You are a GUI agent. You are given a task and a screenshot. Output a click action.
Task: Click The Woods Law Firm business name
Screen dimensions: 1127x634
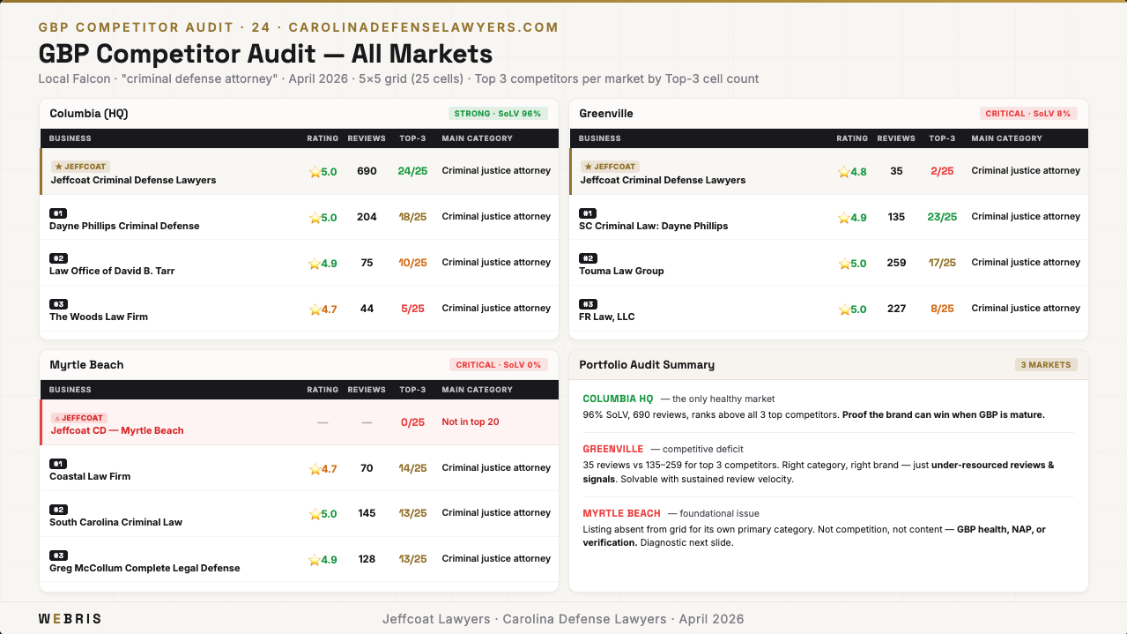99,317
